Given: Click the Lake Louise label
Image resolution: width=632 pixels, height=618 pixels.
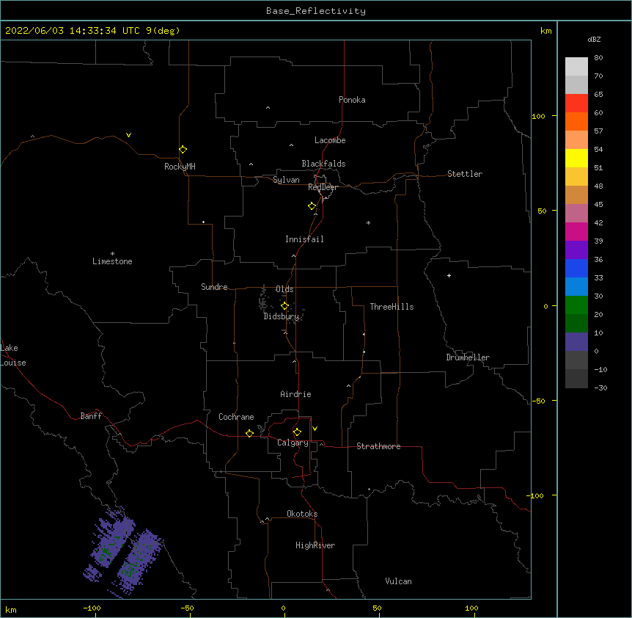Looking at the screenshot, I should tap(13, 355).
